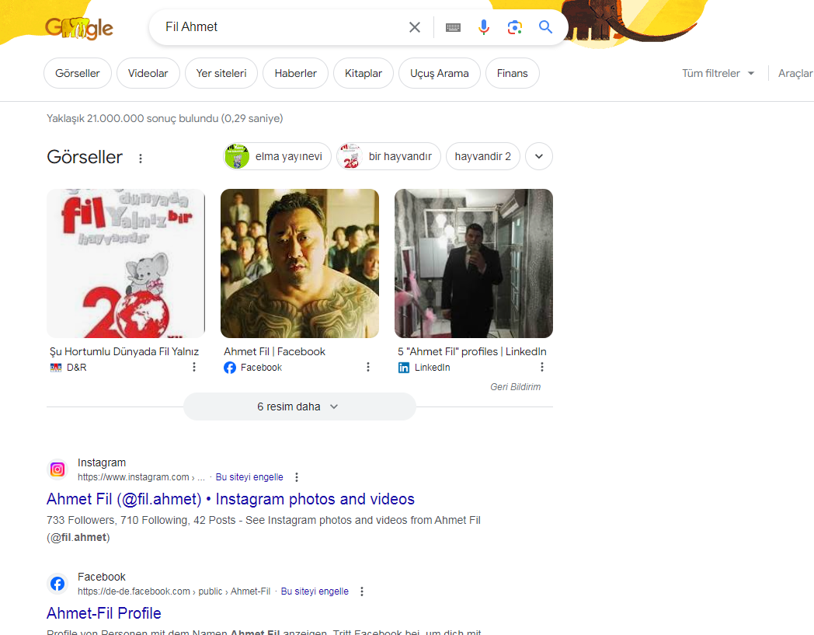Click the Google doodle logo
Screen dimensions: 814x635
coord(79,28)
